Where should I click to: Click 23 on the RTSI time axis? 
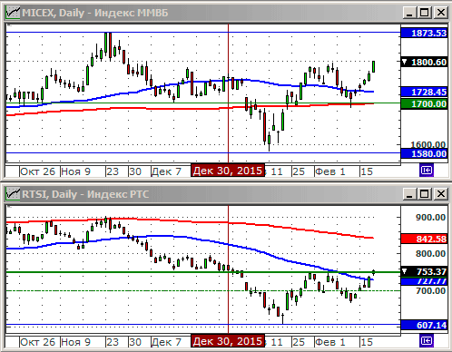[113, 342]
